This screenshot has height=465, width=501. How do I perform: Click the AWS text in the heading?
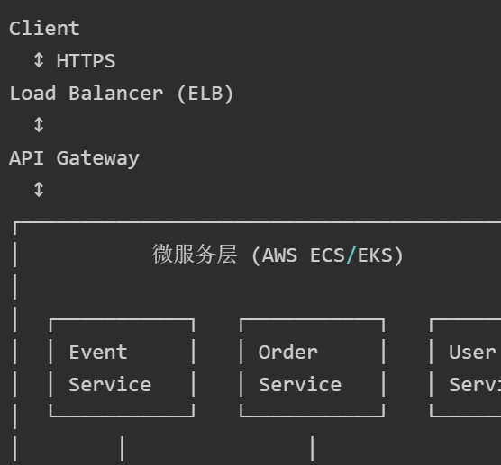tap(279, 255)
